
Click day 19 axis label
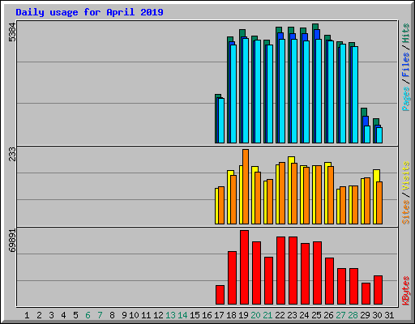pyautogui.click(x=243, y=315)
